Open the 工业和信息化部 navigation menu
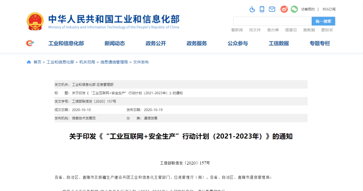Image resolution: width=363 pixels, height=191 pixels. coord(66,43)
